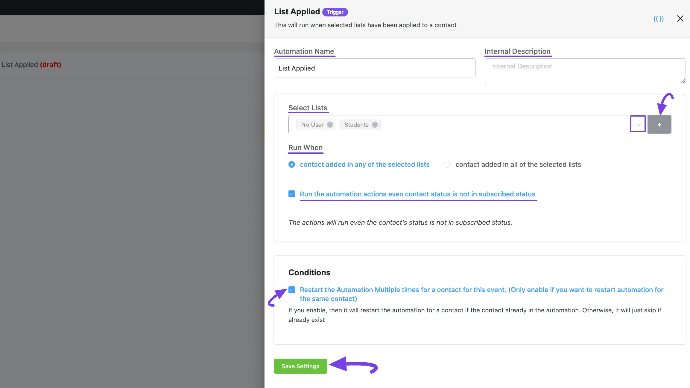Edit the Automation Name input field
The width and height of the screenshot is (690, 388).
[x=374, y=68]
